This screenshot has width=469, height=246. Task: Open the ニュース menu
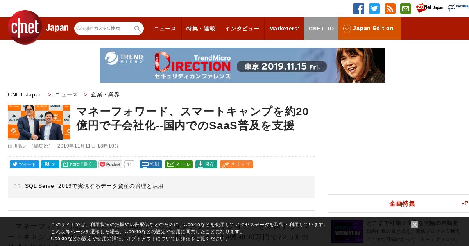(x=165, y=29)
